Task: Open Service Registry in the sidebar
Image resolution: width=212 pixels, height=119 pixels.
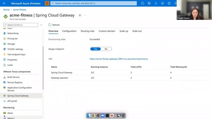Action: click(15, 82)
